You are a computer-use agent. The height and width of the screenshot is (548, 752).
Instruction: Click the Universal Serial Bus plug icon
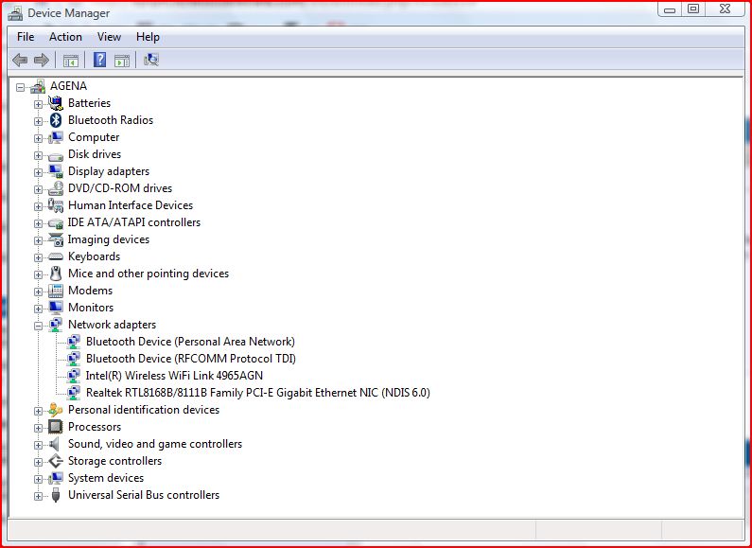click(56, 495)
